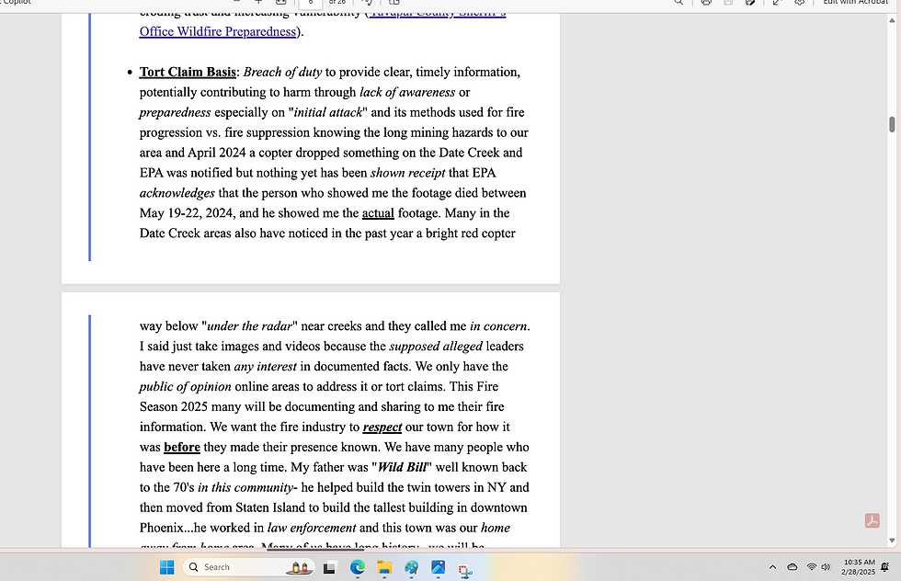The width and height of the screenshot is (901, 581).
Task: Click the italic phrase "law enforcement"
Action: point(312,528)
